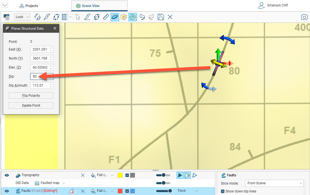Cancel editing with the toolbar X
310x195 pixels.
(x=170, y=17)
